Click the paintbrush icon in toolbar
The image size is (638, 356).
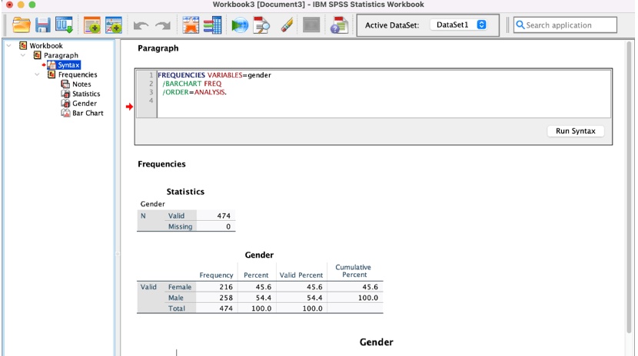pyautogui.click(x=287, y=25)
